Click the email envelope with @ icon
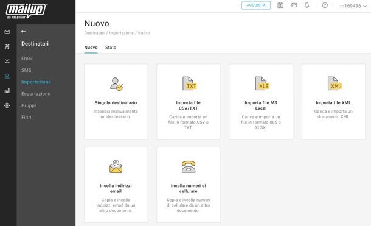371x226 pixels. pos(116,166)
